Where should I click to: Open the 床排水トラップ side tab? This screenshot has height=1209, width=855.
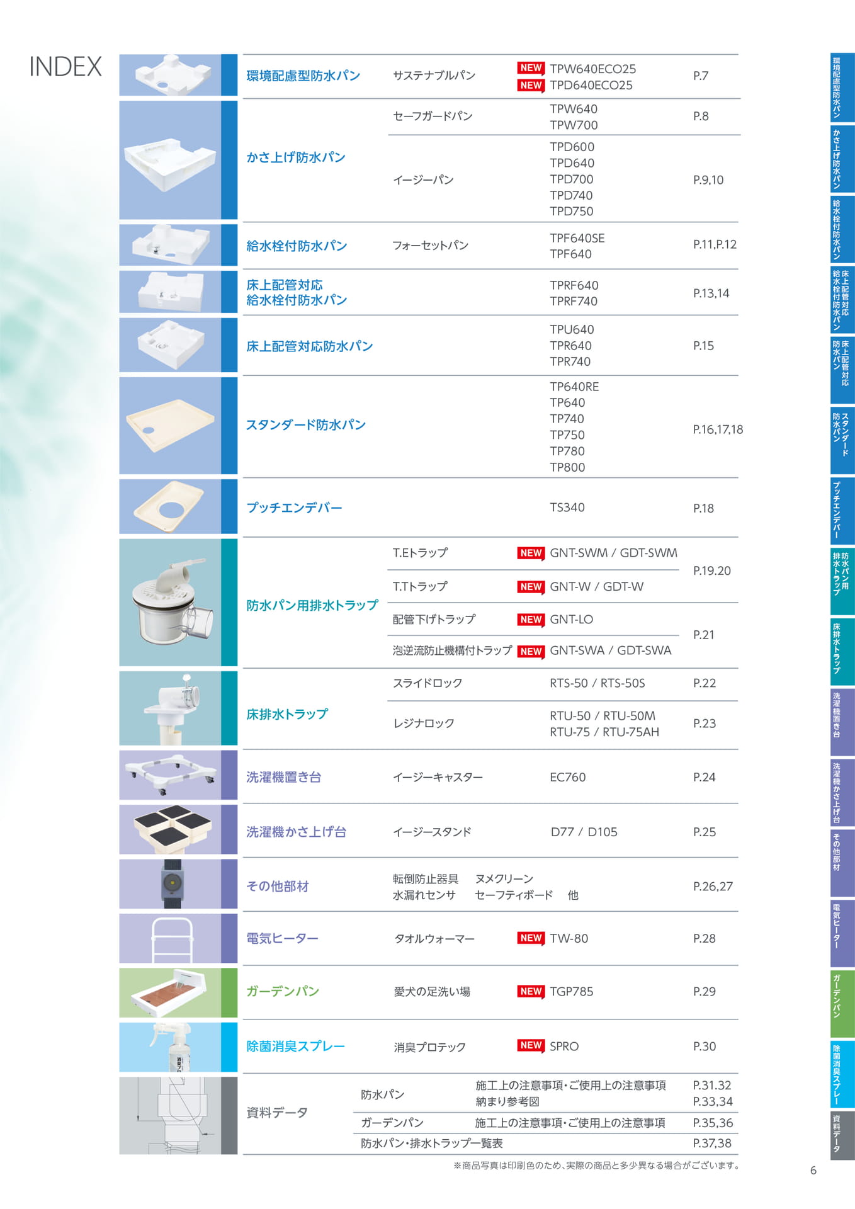[842, 652]
